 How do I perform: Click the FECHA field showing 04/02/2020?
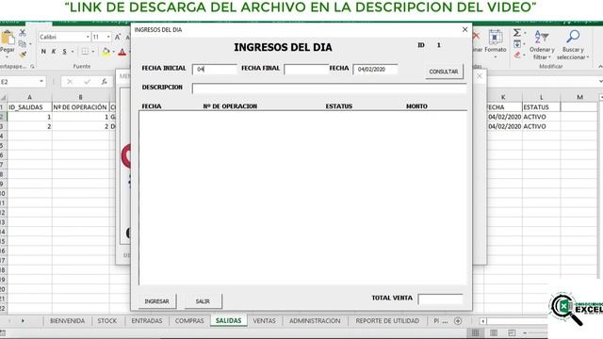click(x=375, y=69)
